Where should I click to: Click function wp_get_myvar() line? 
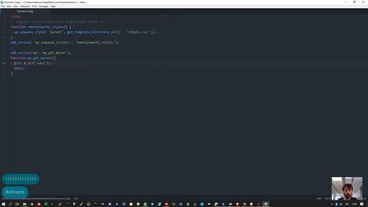click(33, 58)
